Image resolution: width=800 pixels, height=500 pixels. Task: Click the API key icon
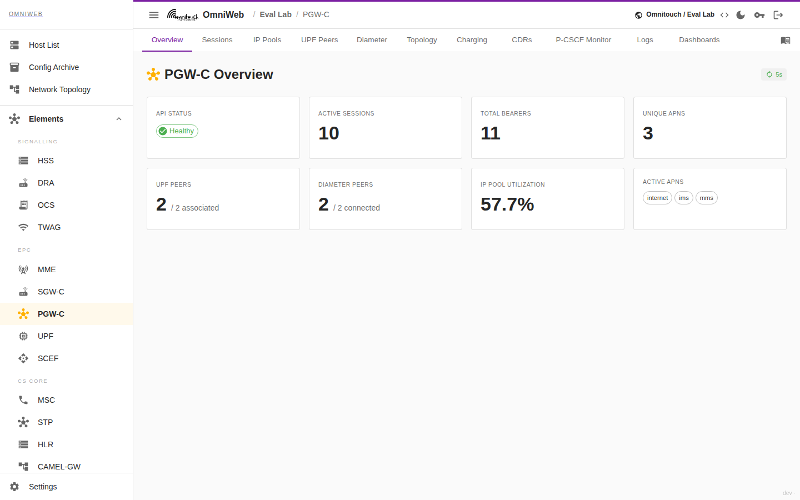(x=759, y=15)
